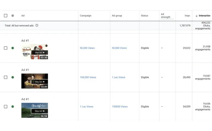Image resolution: width=212 pixels, height=131 pixels.
Task: Click the Total: All but removed ads label
Action: tap(19, 25)
